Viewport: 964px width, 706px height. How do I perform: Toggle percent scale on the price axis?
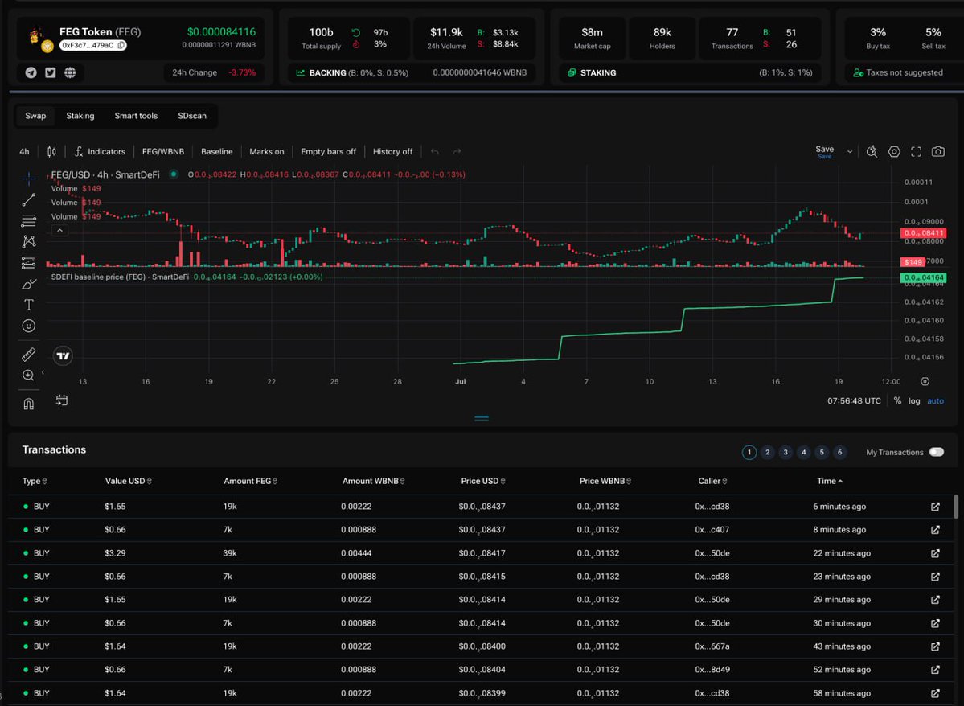(x=897, y=401)
